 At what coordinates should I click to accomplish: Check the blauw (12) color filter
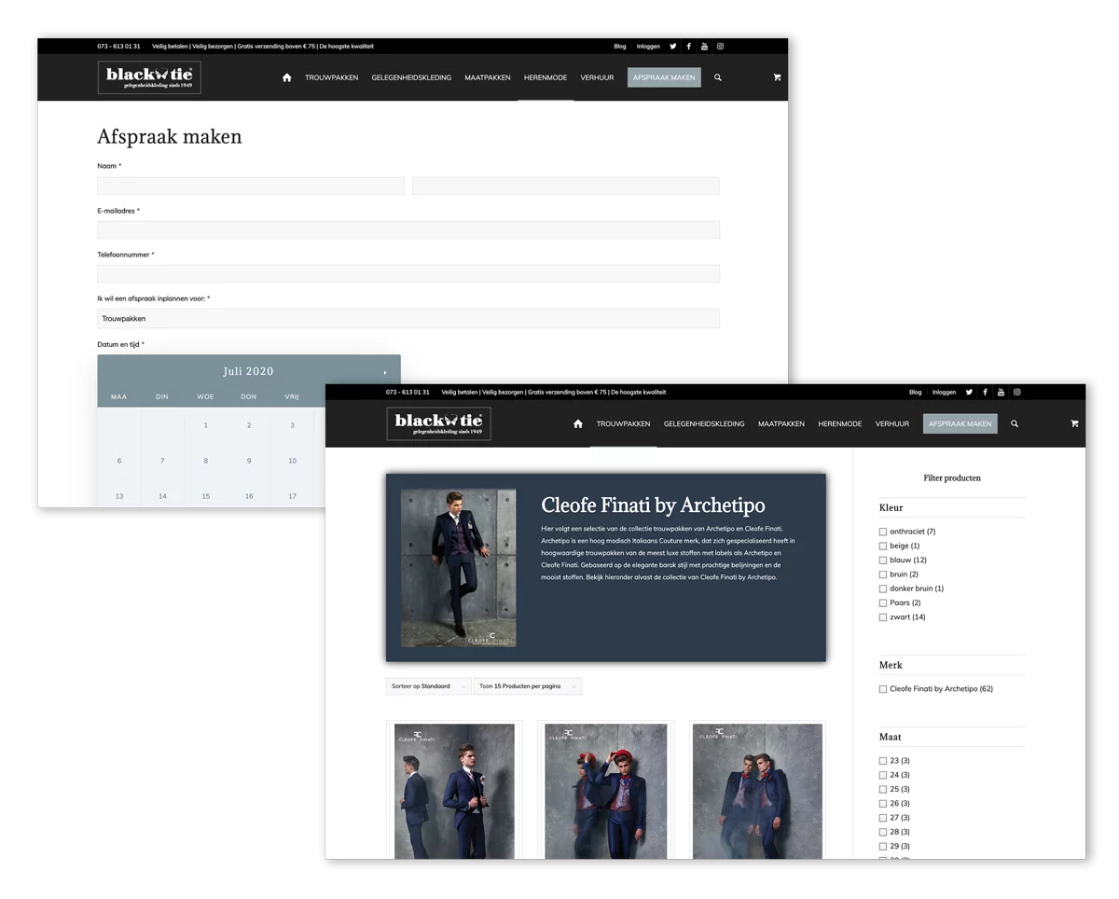(x=883, y=560)
